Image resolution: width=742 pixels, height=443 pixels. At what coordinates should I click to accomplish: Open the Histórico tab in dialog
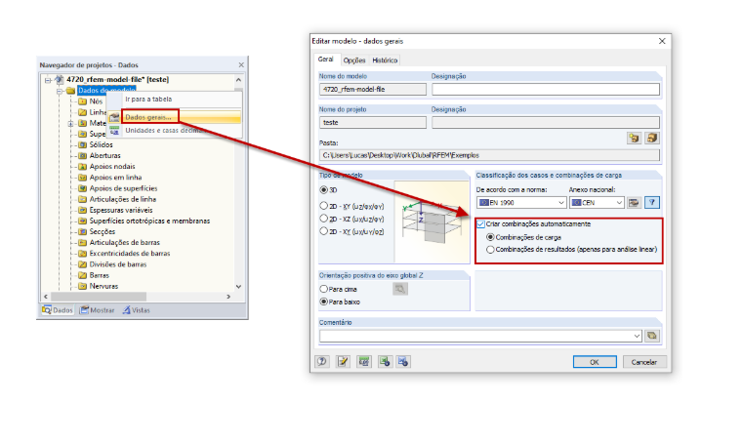click(x=385, y=60)
